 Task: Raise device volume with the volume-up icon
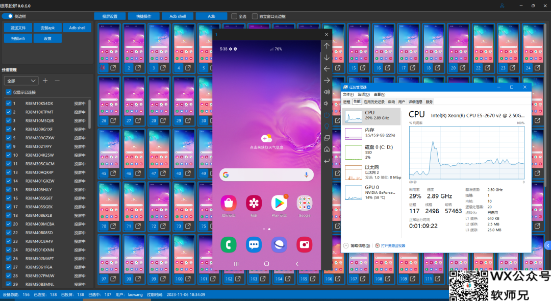click(x=327, y=92)
